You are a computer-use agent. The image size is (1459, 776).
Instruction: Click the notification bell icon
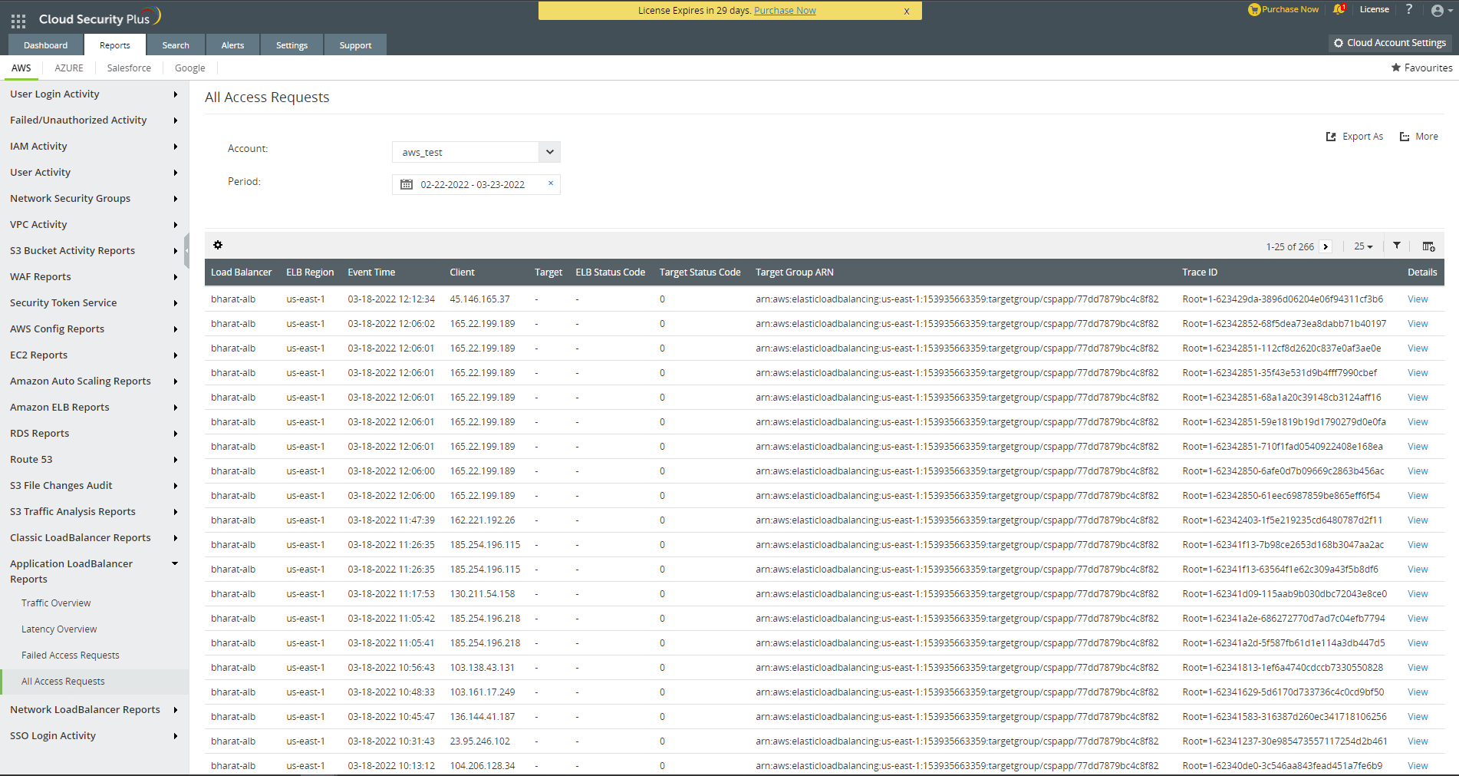point(1339,9)
